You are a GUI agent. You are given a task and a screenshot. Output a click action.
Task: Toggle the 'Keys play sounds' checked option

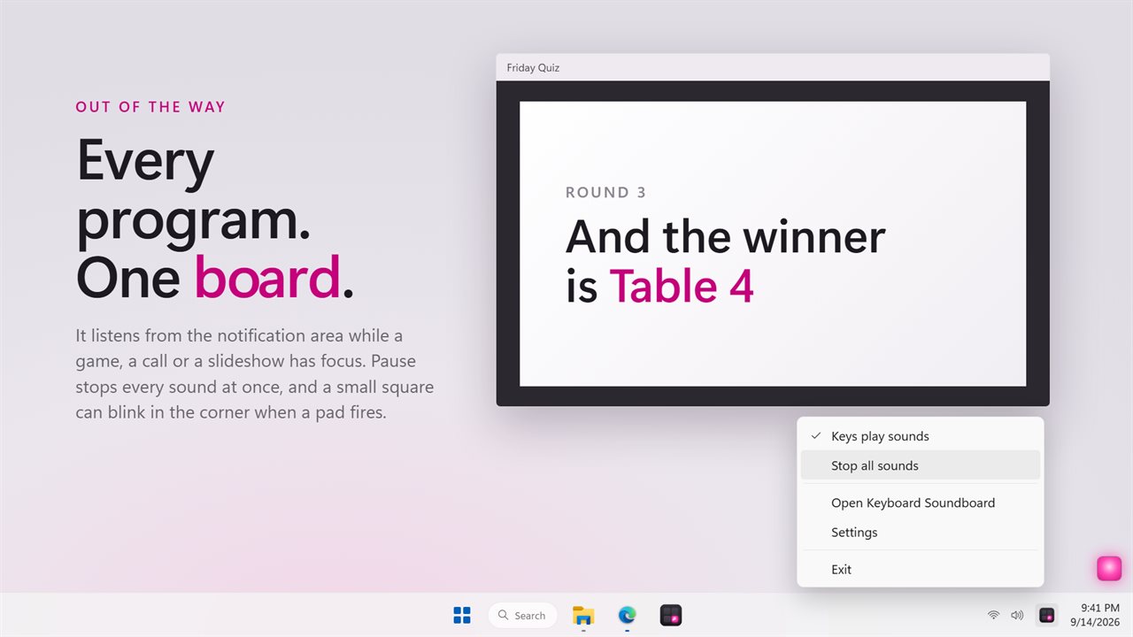(x=921, y=436)
